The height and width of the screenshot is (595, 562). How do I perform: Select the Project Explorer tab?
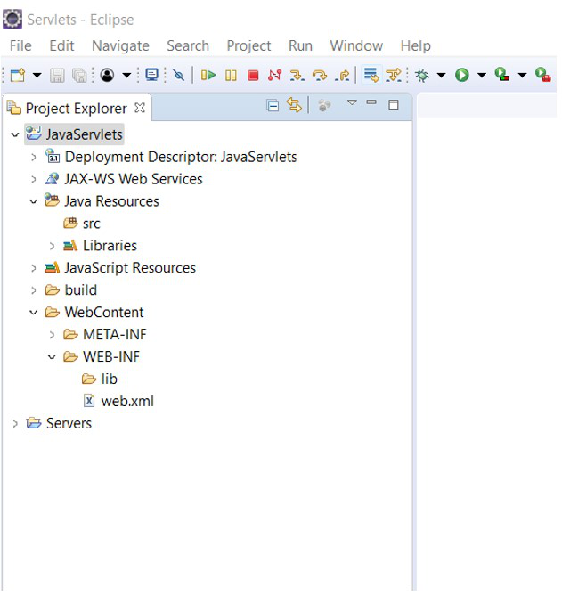point(76,109)
